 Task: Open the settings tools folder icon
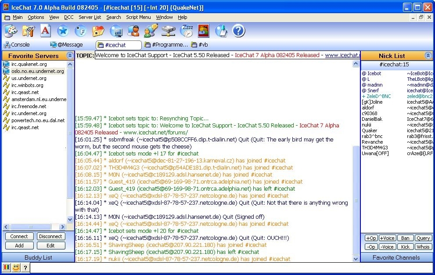(28, 31)
